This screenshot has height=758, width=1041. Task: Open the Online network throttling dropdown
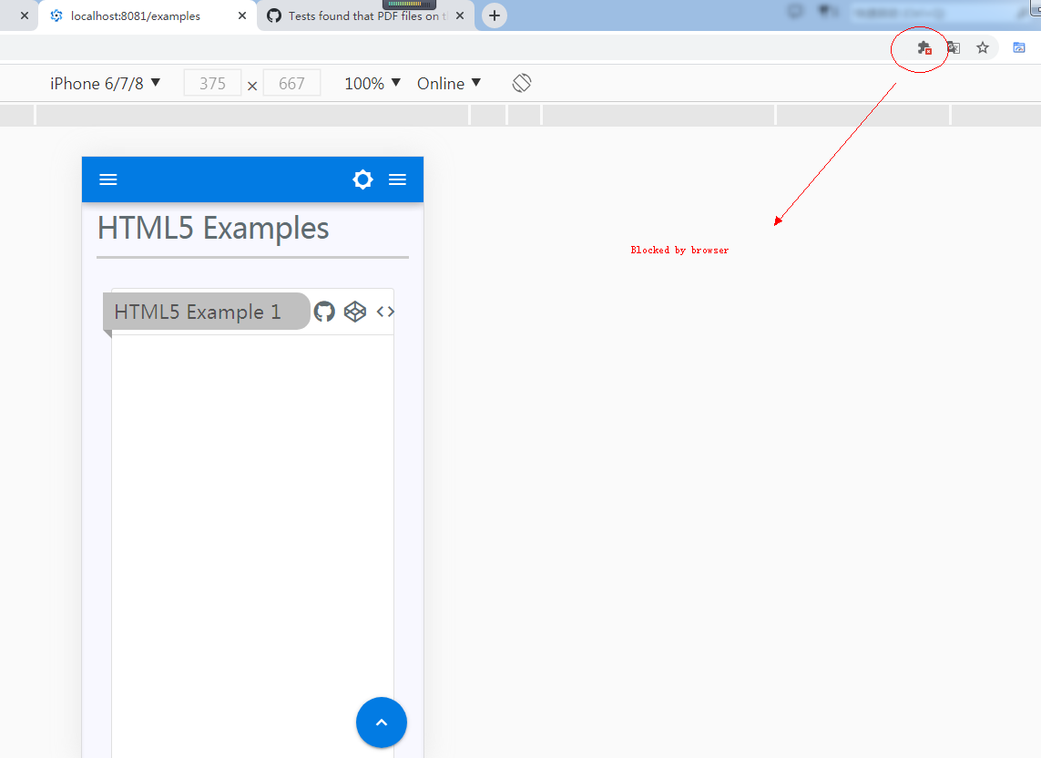[x=447, y=82]
